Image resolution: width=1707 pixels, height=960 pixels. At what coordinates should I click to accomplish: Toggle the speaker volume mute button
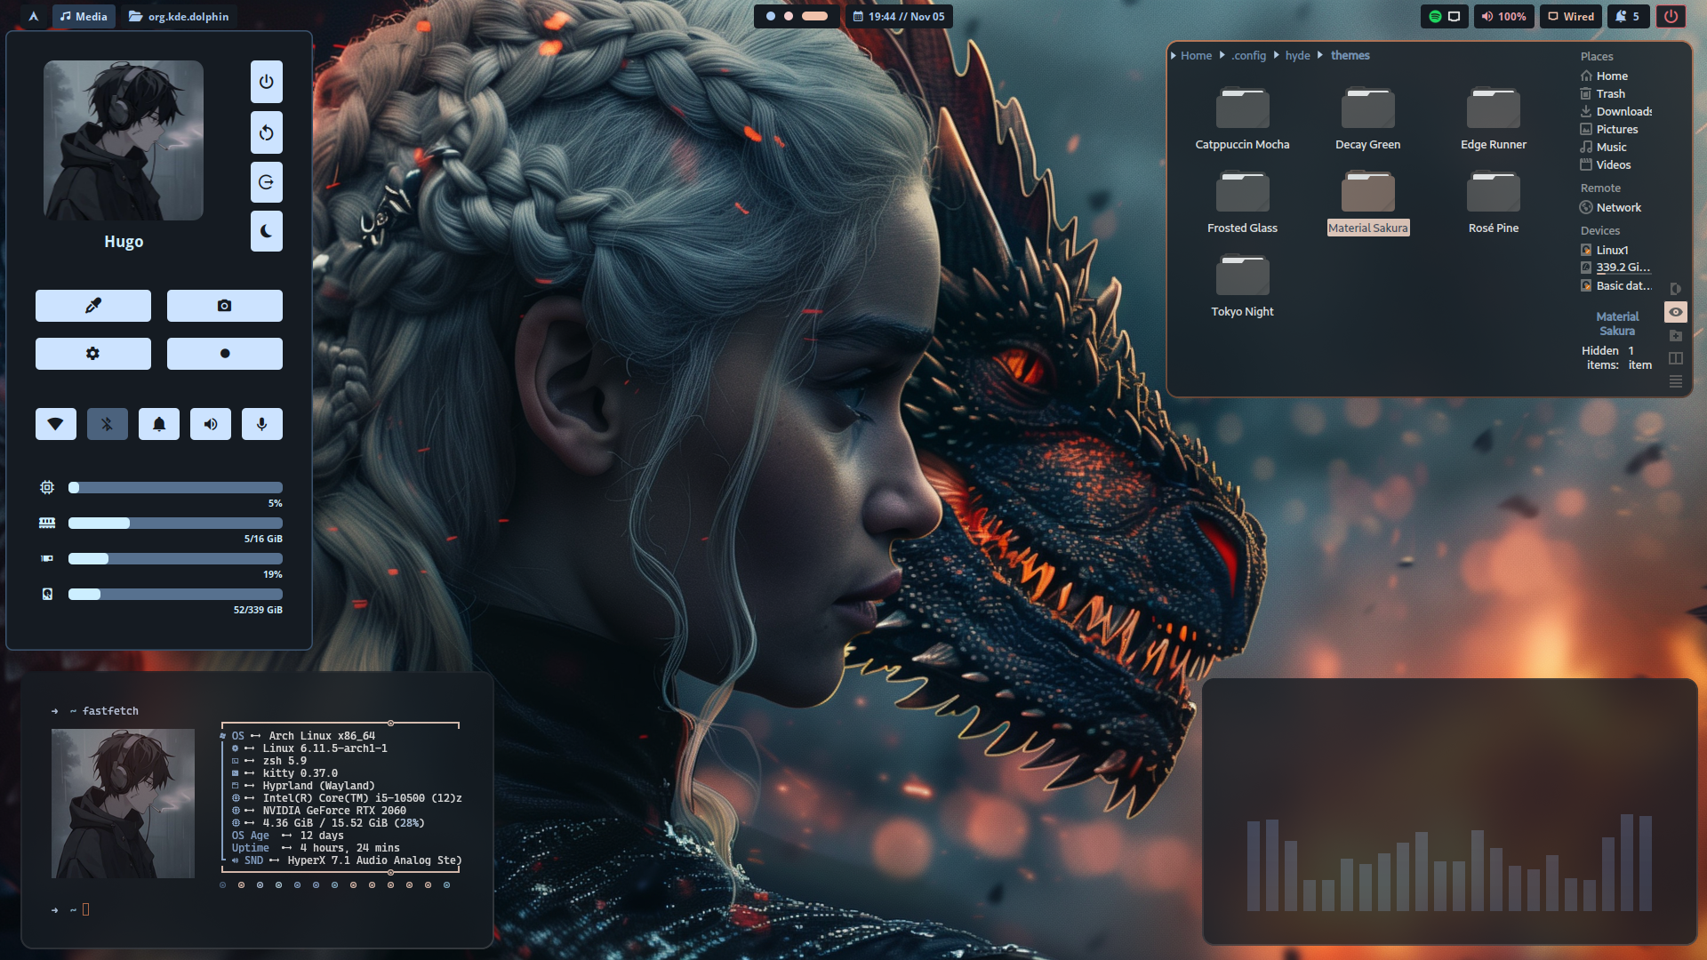211,424
